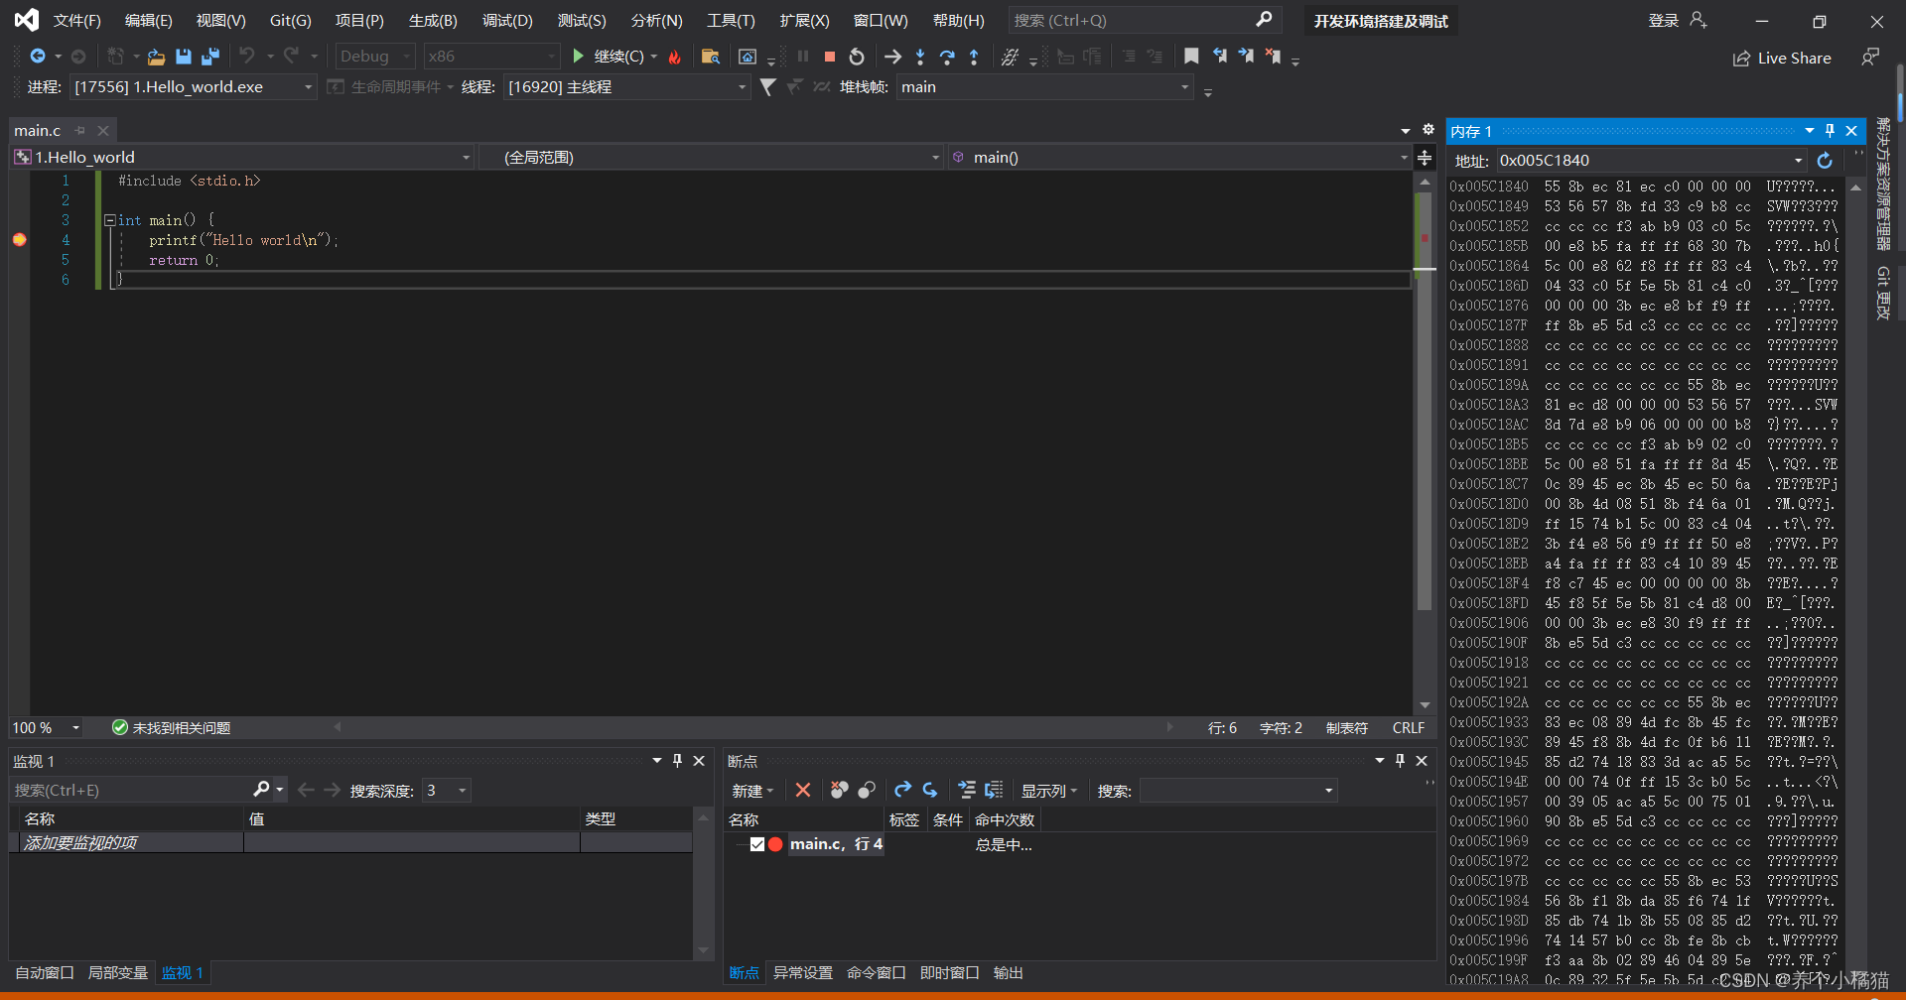
Task: Click the 未找到相关问题 status indicator
Action: pyautogui.click(x=171, y=727)
